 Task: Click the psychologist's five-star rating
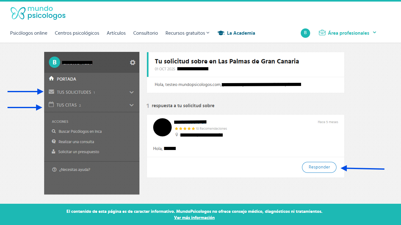pos(185,128)
